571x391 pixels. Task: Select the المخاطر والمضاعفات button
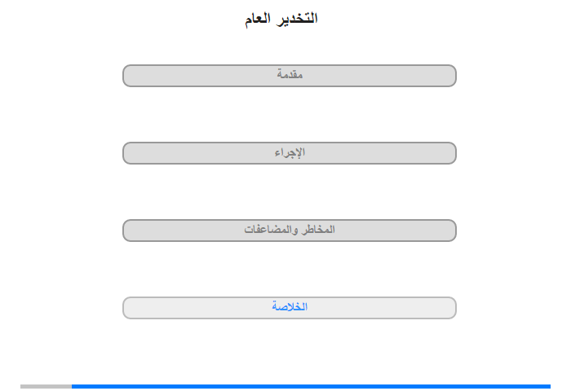289,231
